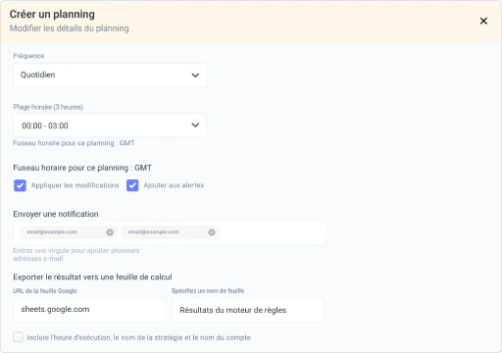Screen dimensions: 502x353
Task: Select the Quotidien frequency combo box
Action: [110, 76]
